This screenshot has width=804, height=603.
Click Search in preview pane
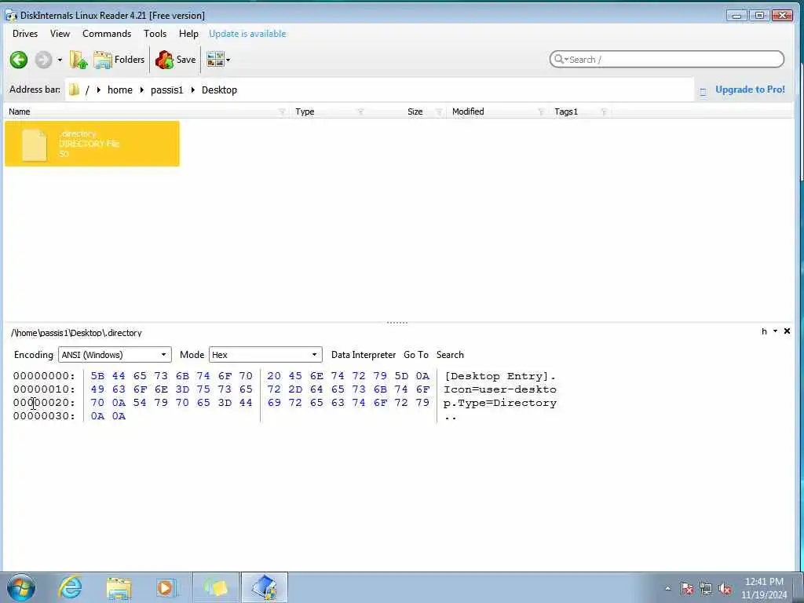click(450, 355)
